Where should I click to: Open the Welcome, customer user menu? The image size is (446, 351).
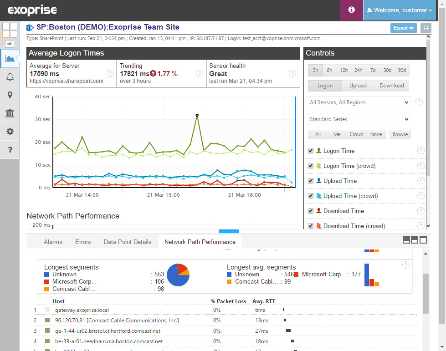pyautogui.click(x=400, y=10)
